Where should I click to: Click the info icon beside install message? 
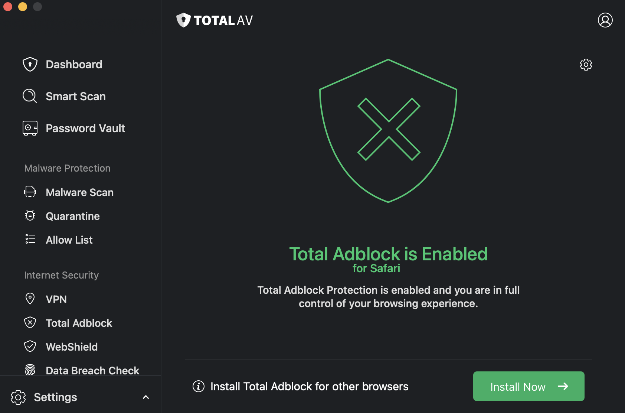click(x=199, y=386)
